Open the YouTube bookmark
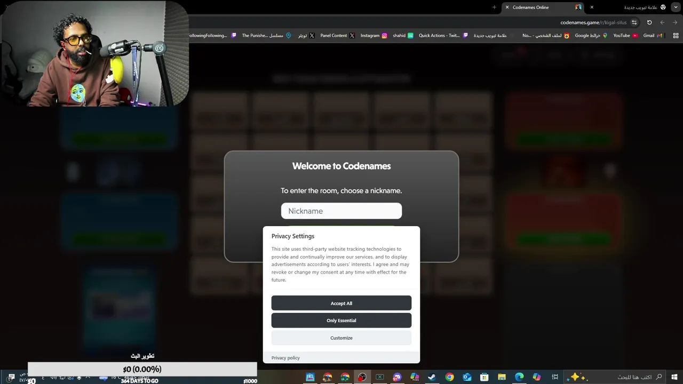683x384 pixels. click(x=625, y=36)
